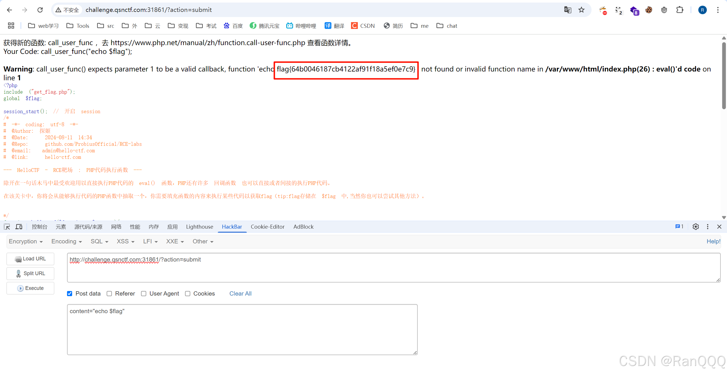The image size is (727, 373).
Task: Enable the Referer checkbox in HackBar
Action: 109,294
